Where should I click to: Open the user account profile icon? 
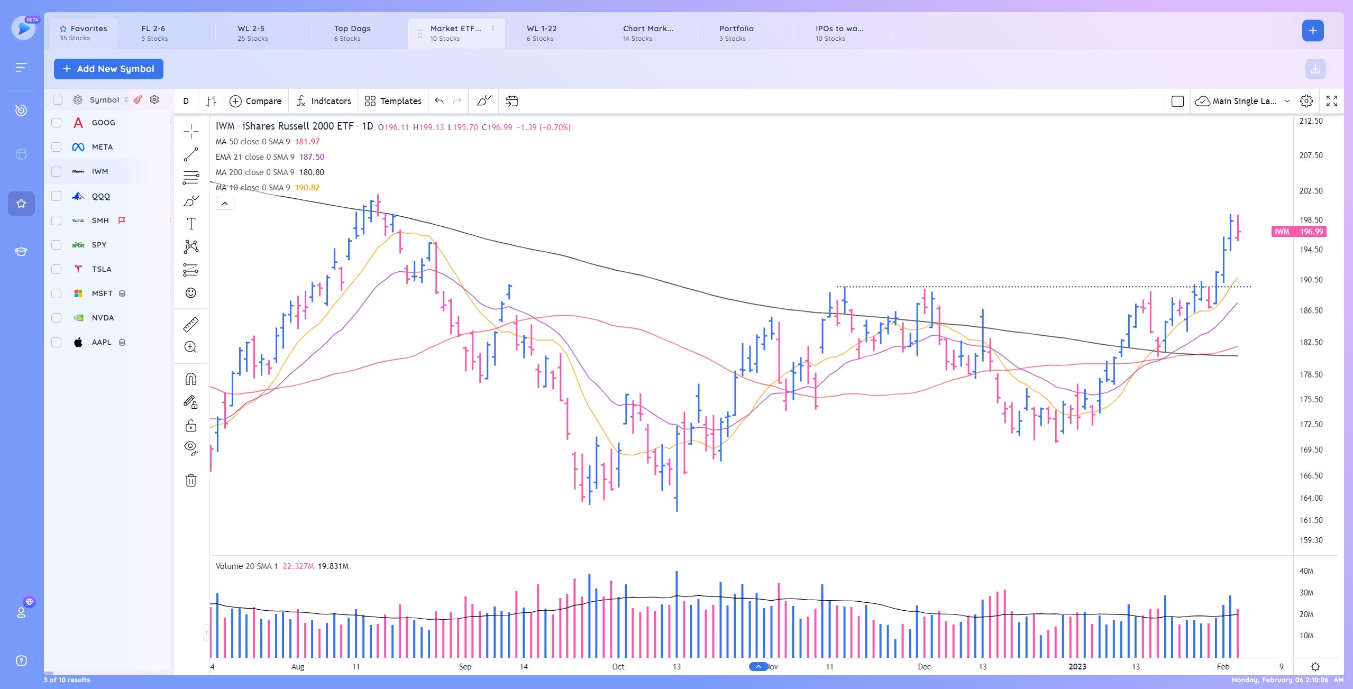[x=21, y=612]
